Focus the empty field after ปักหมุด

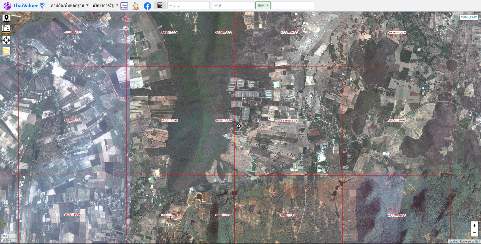[x=293, y=5]
